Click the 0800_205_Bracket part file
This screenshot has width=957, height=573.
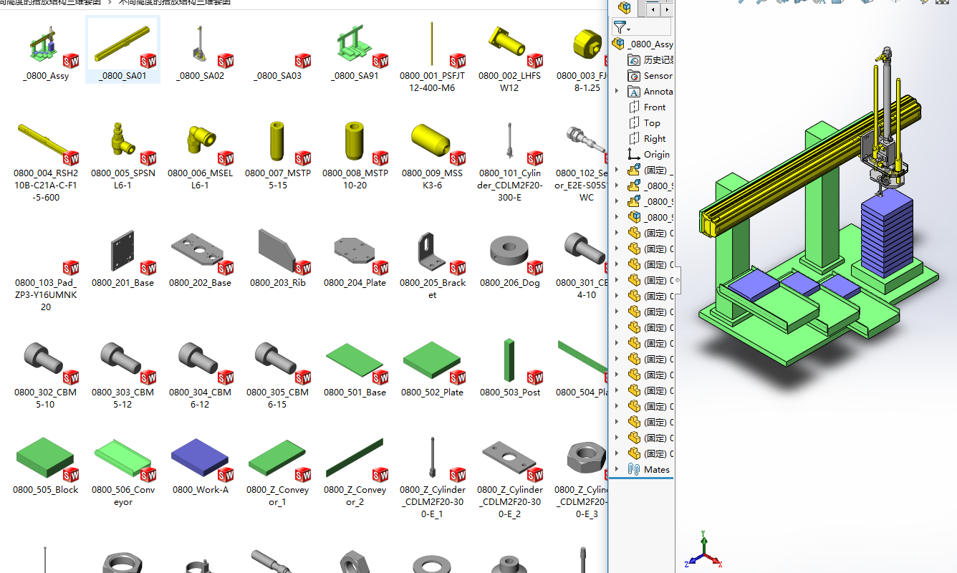[x=433, y=264]
